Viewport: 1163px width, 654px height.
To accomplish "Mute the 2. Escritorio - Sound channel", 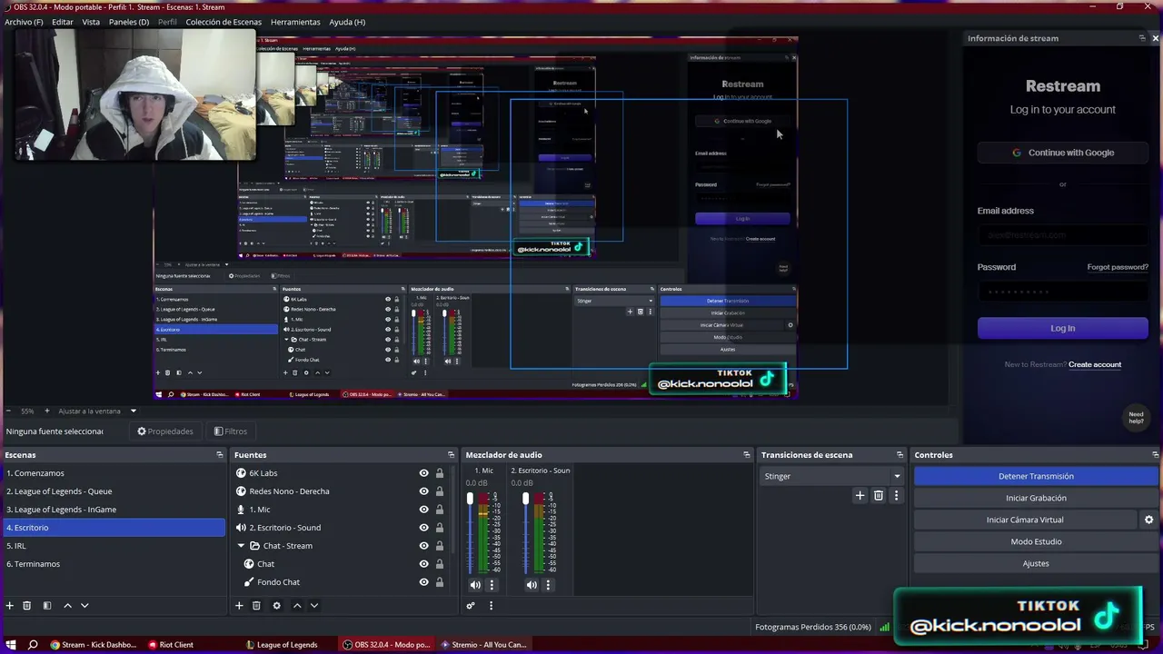I will pyautogui.click(x=532, y=585).
